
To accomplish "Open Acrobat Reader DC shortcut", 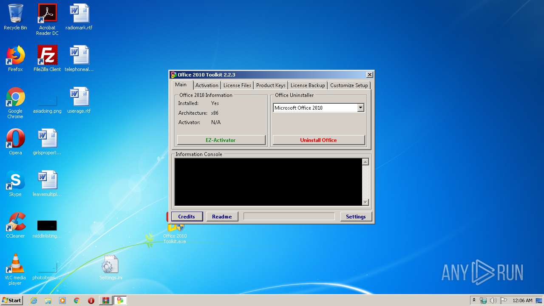I will point(47,19).
